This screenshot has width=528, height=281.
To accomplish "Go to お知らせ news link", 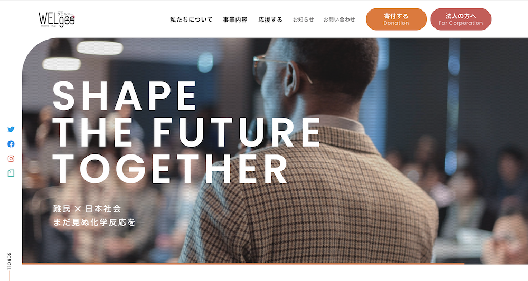I will coord(303,20).
